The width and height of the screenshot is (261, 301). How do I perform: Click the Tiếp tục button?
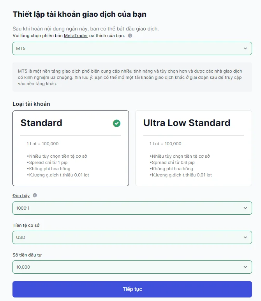[x=132, y=289]
